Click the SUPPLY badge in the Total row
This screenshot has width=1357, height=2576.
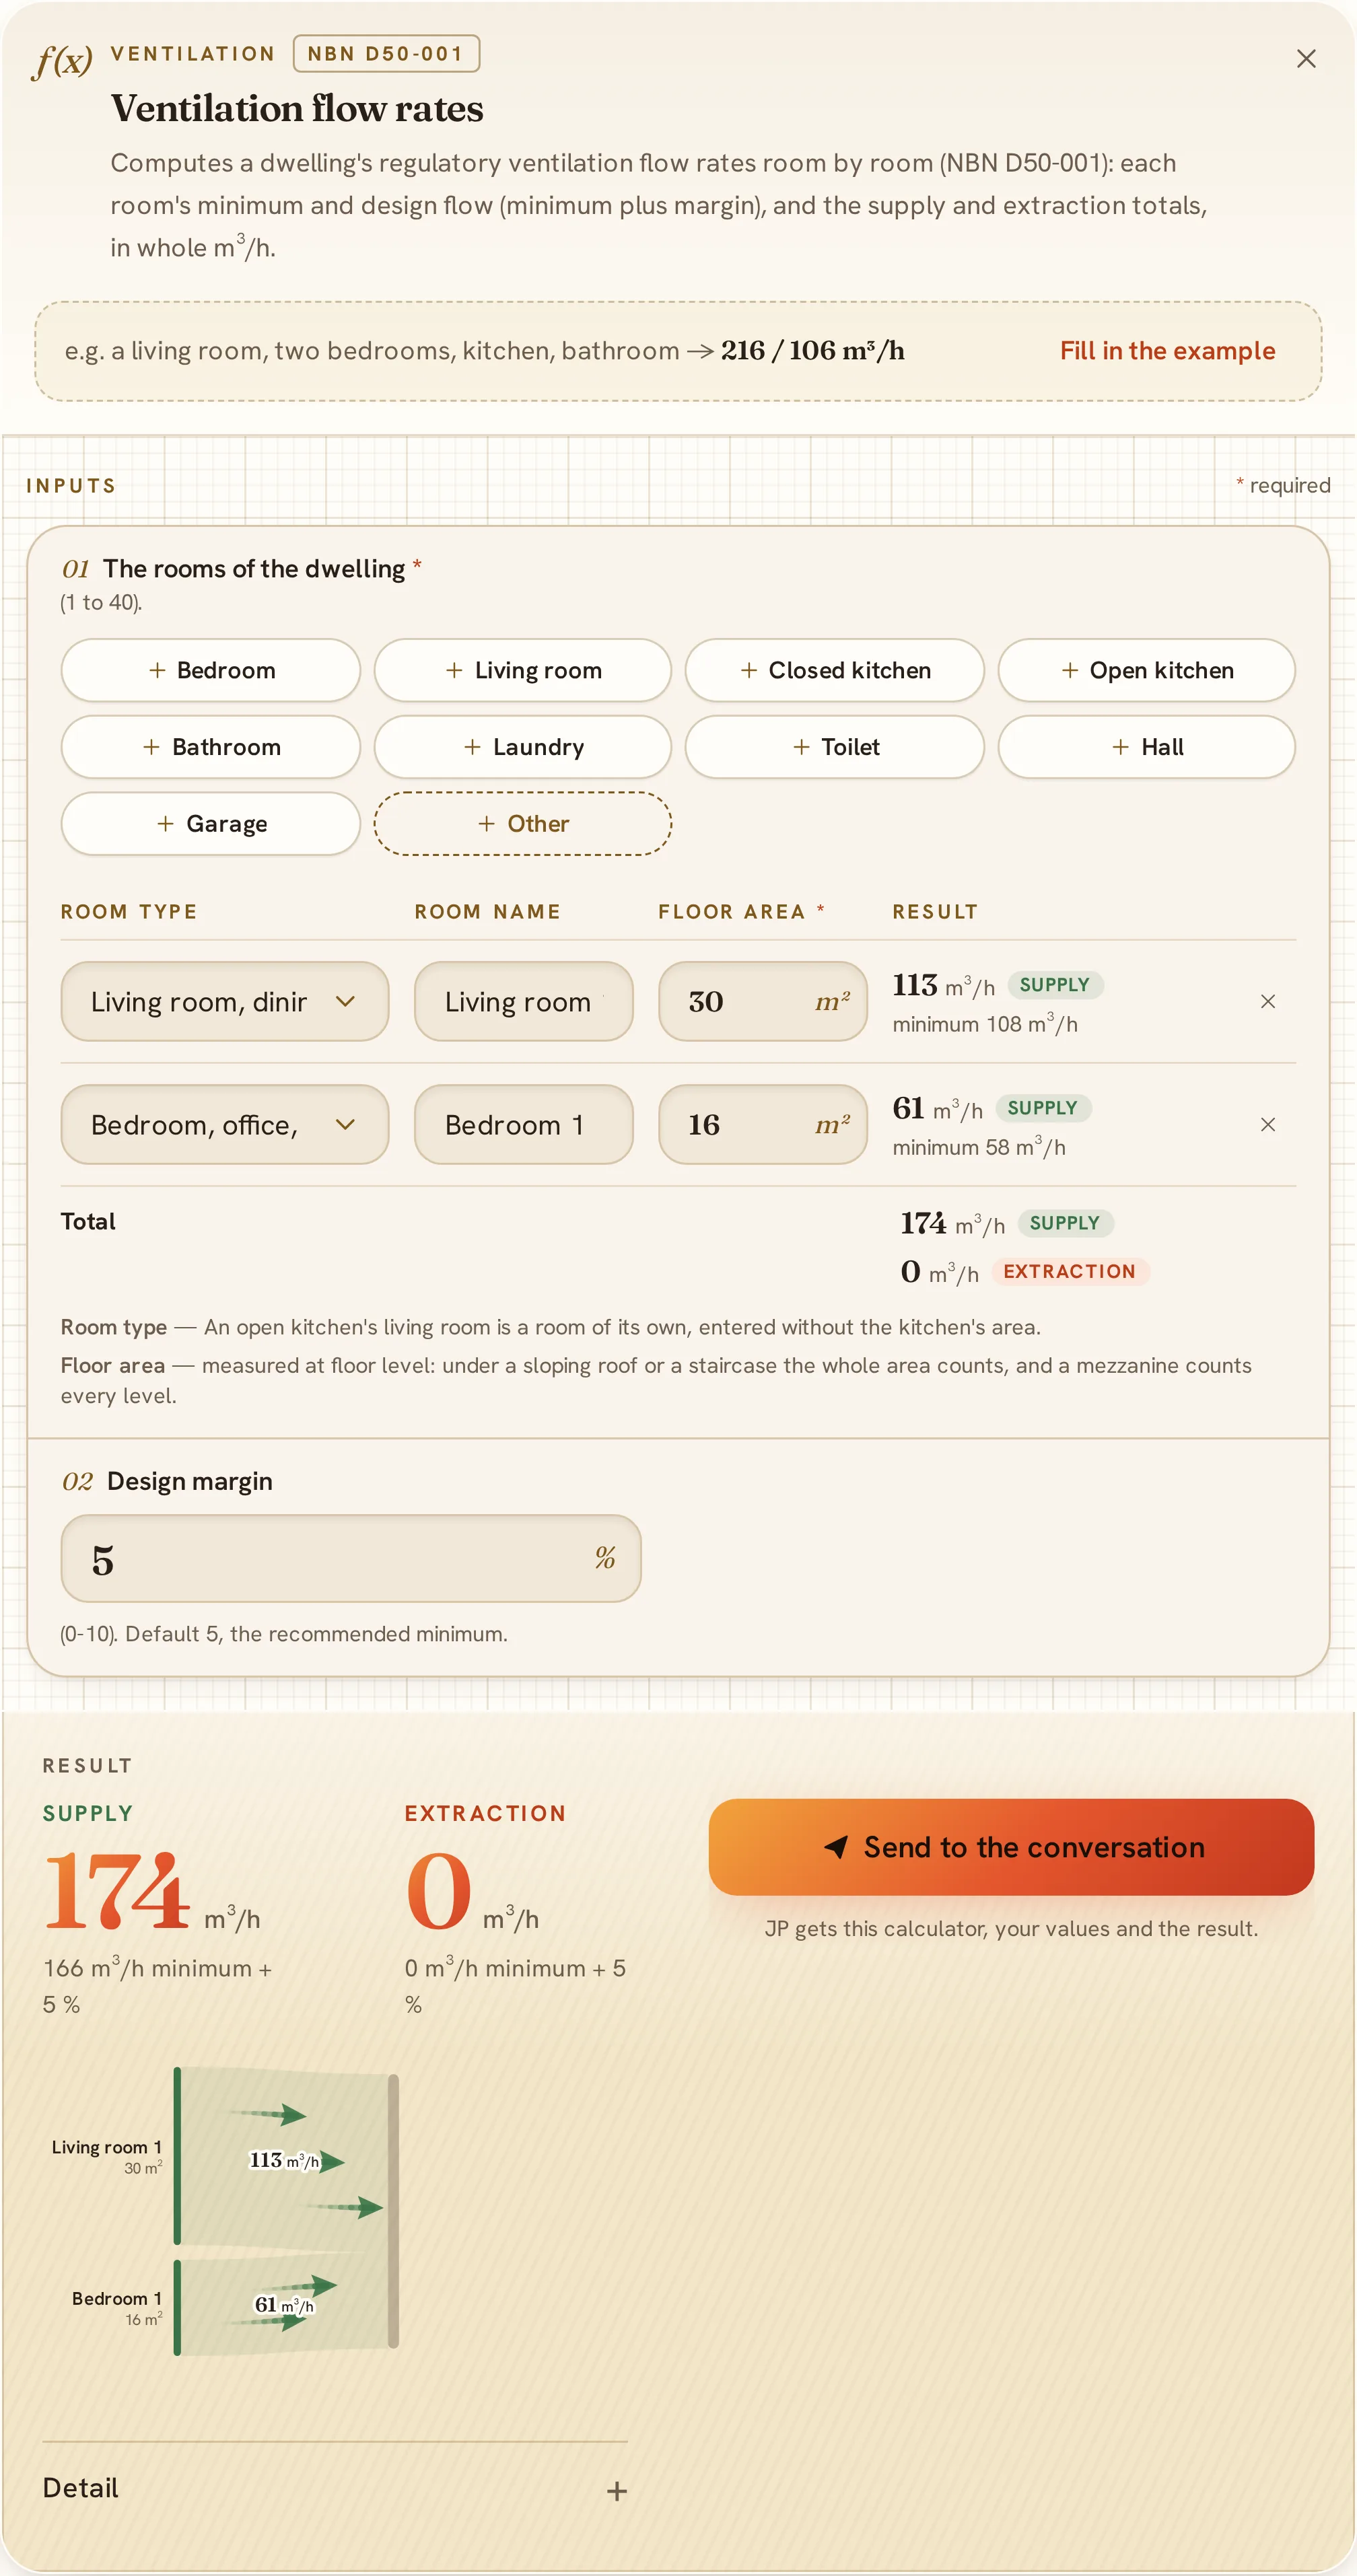pos(1065,1223)
